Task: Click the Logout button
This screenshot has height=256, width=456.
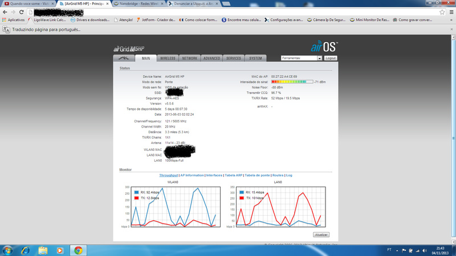Action: pos(331,58)
